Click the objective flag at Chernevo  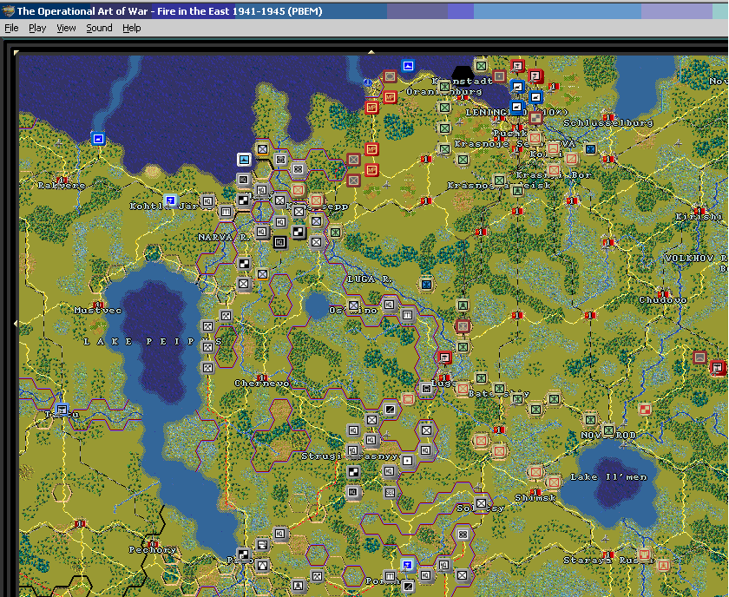coord(262,377)
